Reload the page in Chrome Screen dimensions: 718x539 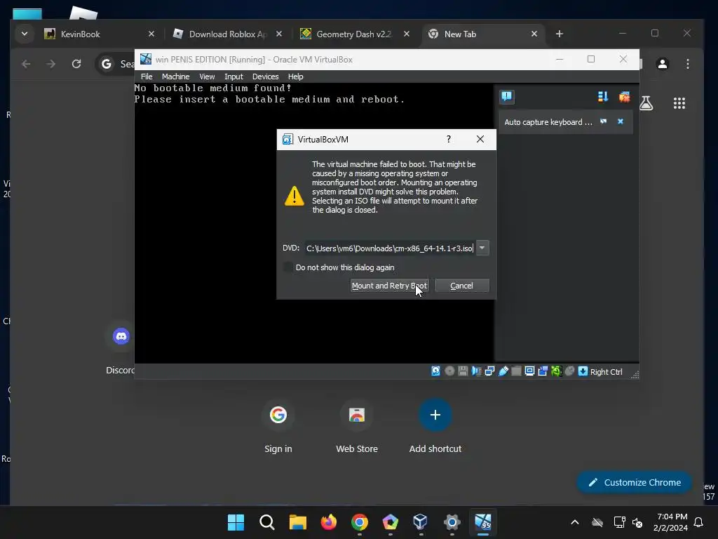coord(76,64)
